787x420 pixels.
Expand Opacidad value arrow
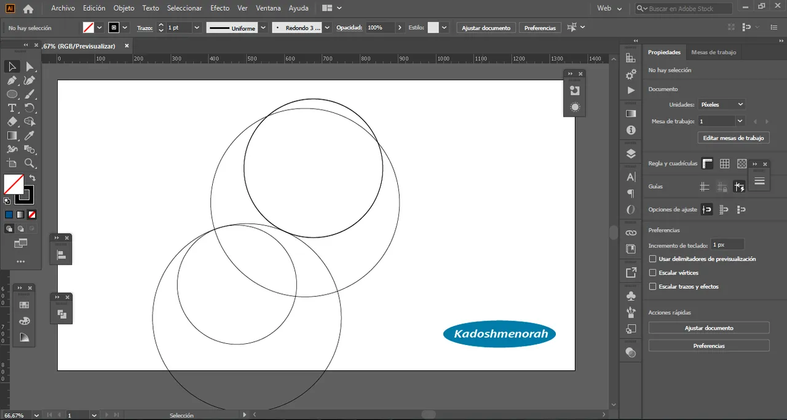[400, 28]
